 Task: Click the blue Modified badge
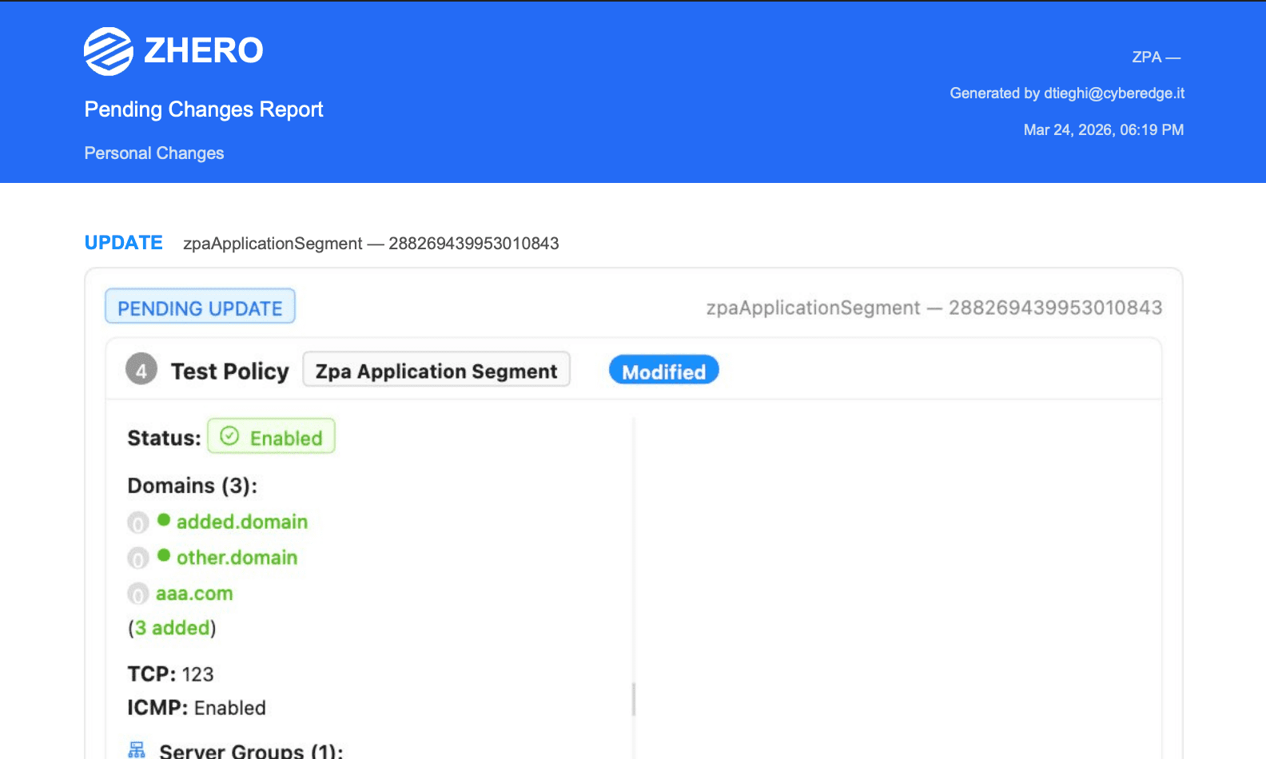tap(663, 371)
